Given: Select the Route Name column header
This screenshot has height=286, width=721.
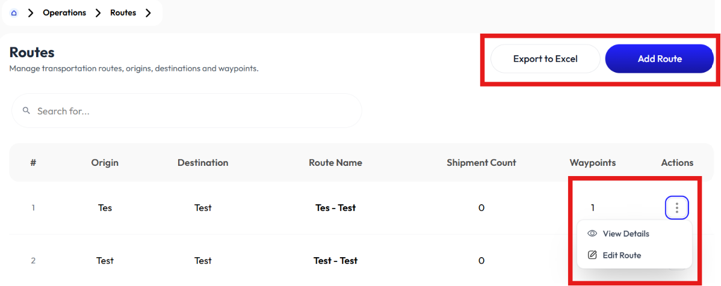Looking at the screenshot, I should click(336, 162).
